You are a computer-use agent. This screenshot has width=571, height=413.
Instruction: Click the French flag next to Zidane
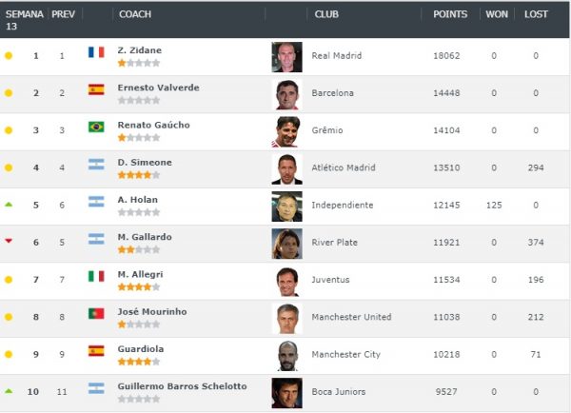point(96,52)
